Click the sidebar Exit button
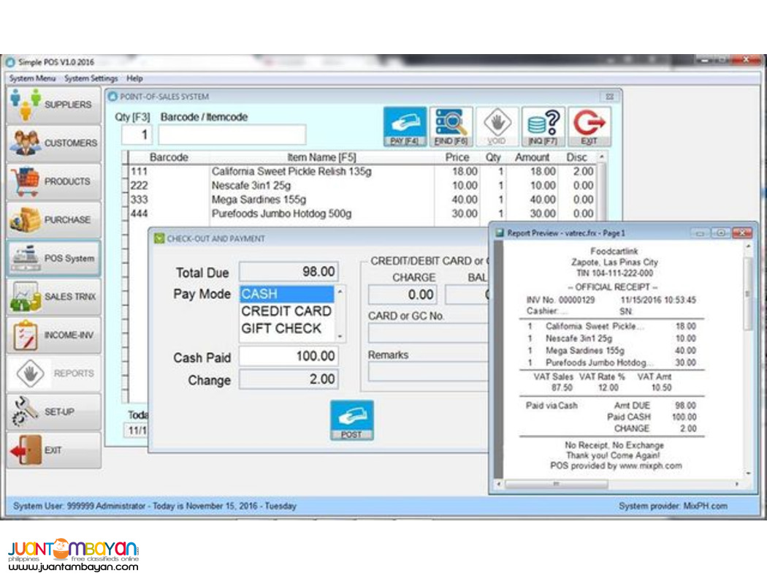 click(54, 450)
